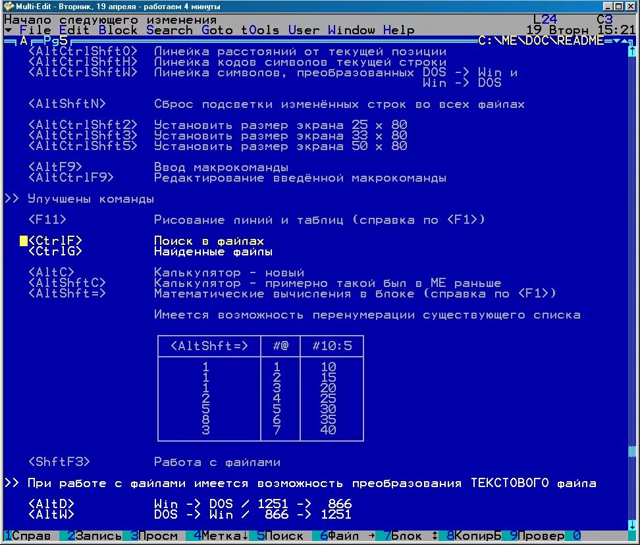Screen dimensions: 640x545
Task: Click the 'Начало следующего изменения' status message
Action: pyautogui.click(x=110, y=20)
